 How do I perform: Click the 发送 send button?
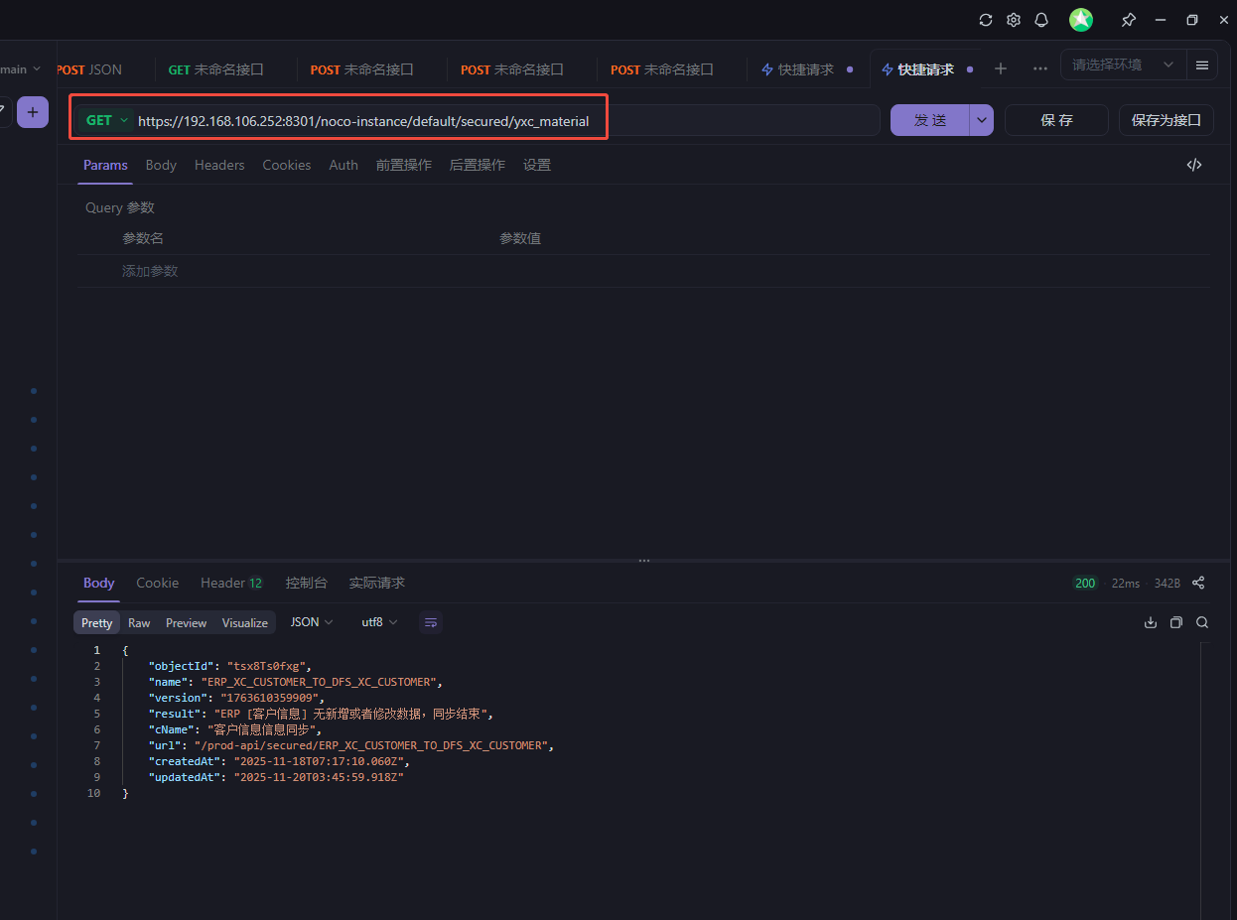pyautogui.click(x=929, y=120)
